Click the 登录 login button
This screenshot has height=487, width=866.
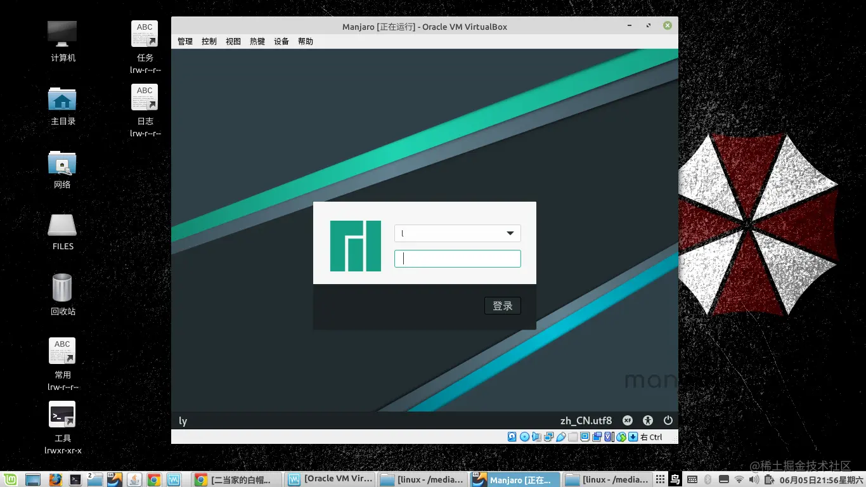(x=503, y=306)
